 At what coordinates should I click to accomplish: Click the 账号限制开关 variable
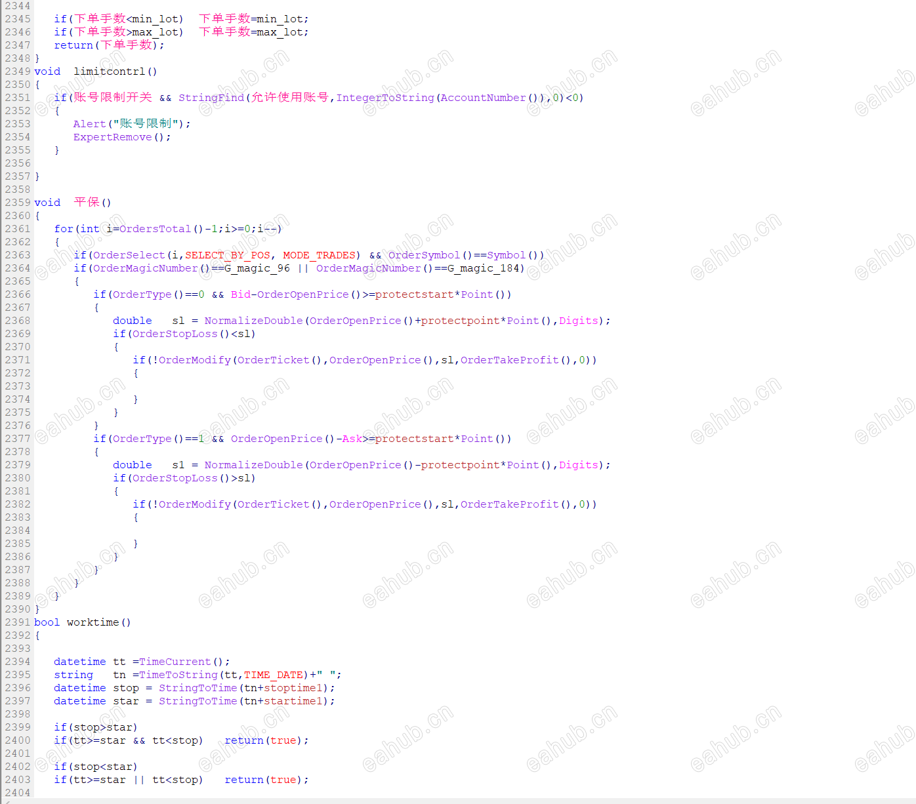(x=113, y=98)
